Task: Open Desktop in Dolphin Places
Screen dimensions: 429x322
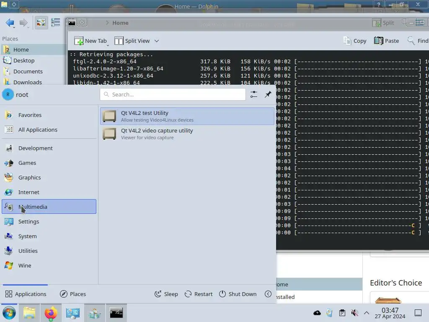Action: click(33, 60)
